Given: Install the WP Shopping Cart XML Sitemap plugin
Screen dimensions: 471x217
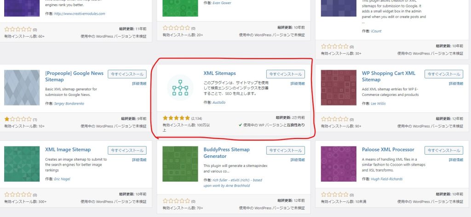Looking at the screenshot, I should [443, 74].
